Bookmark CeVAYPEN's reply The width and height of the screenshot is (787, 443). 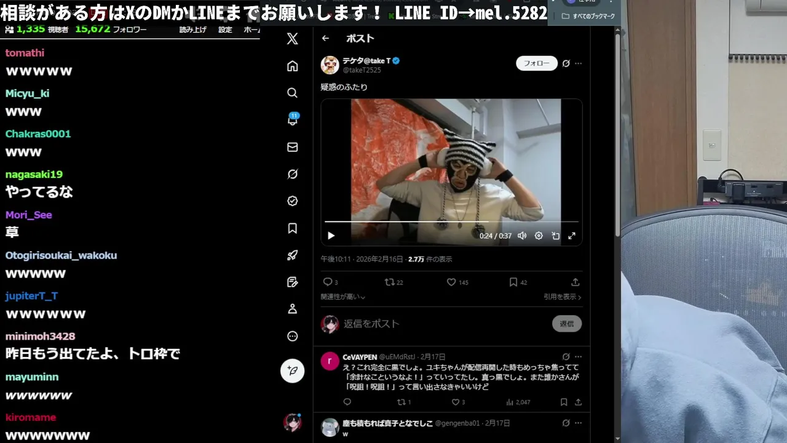[564, 402]
